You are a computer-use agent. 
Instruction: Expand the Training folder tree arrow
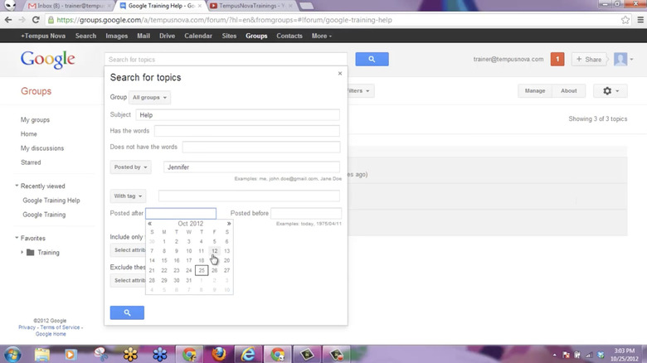(x=22, y=252)
